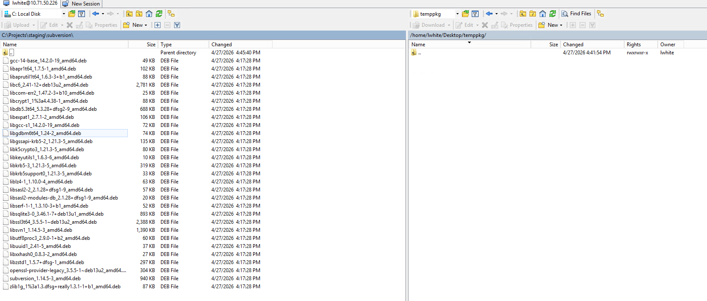Go to local root directory icon
The height and width of the screenshot is (301, 707).
pyautogui.click(x=139, y=14)
